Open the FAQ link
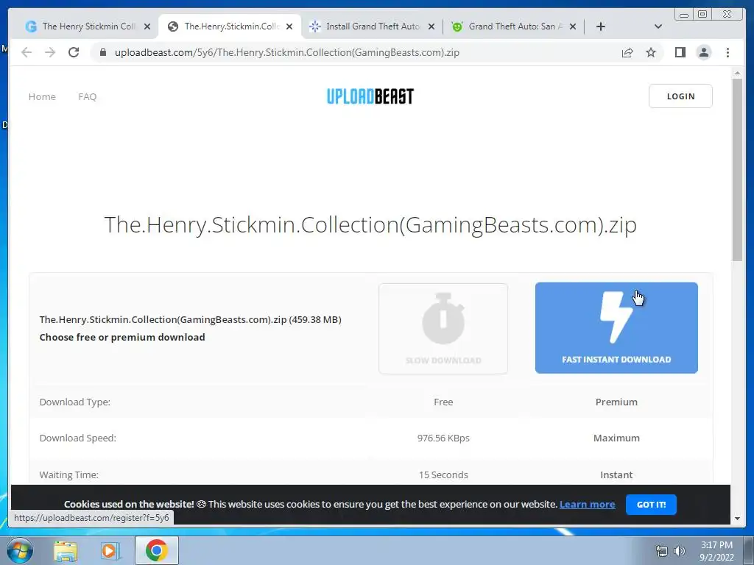 pyautogui.click(x=88, y=96)
